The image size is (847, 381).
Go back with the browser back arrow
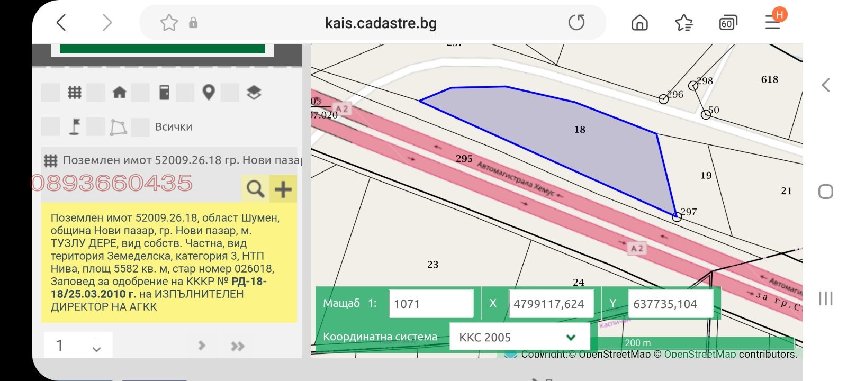(x=61, y=23)
